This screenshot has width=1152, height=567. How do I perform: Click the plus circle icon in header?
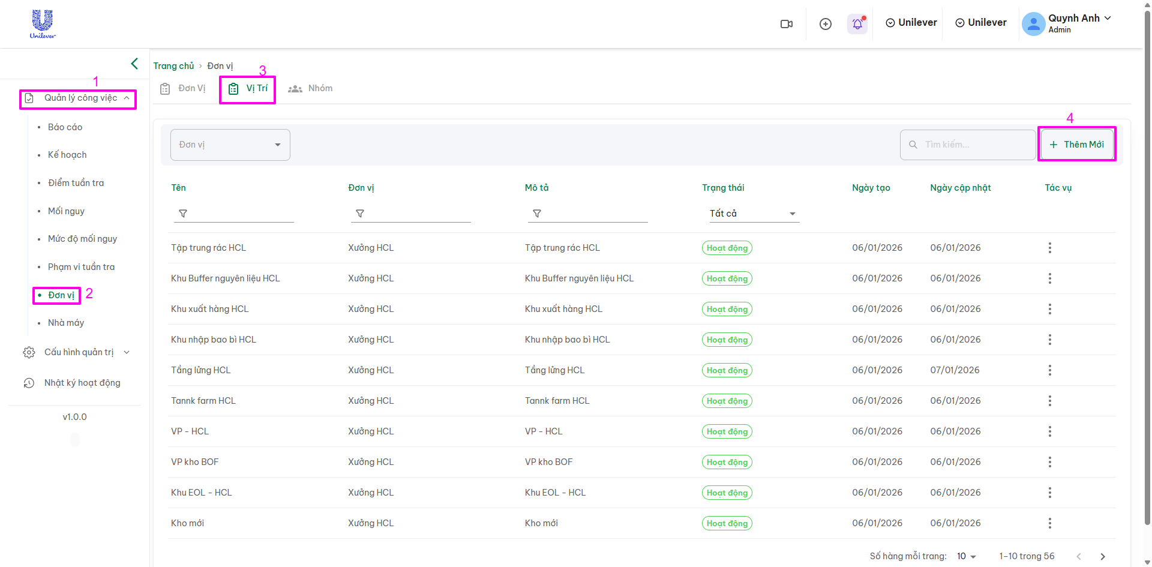pos(826,24)
